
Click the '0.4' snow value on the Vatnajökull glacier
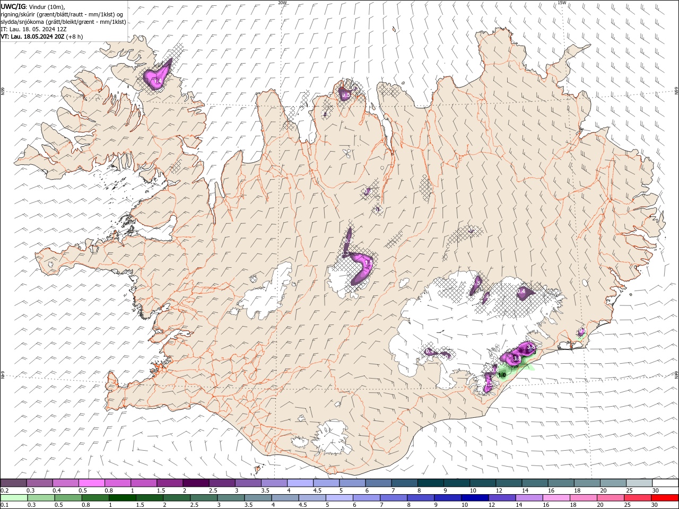pyautogui.click(x=521, y=291)
